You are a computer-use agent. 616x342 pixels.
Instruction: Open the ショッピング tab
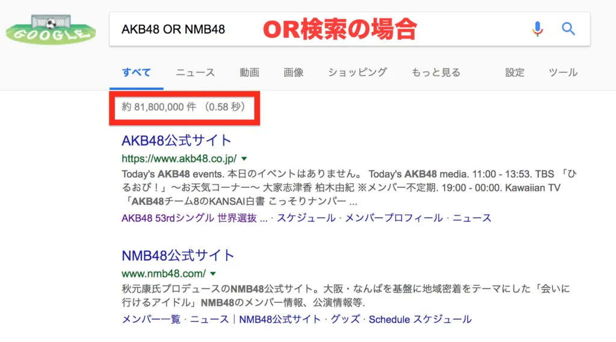357,72
